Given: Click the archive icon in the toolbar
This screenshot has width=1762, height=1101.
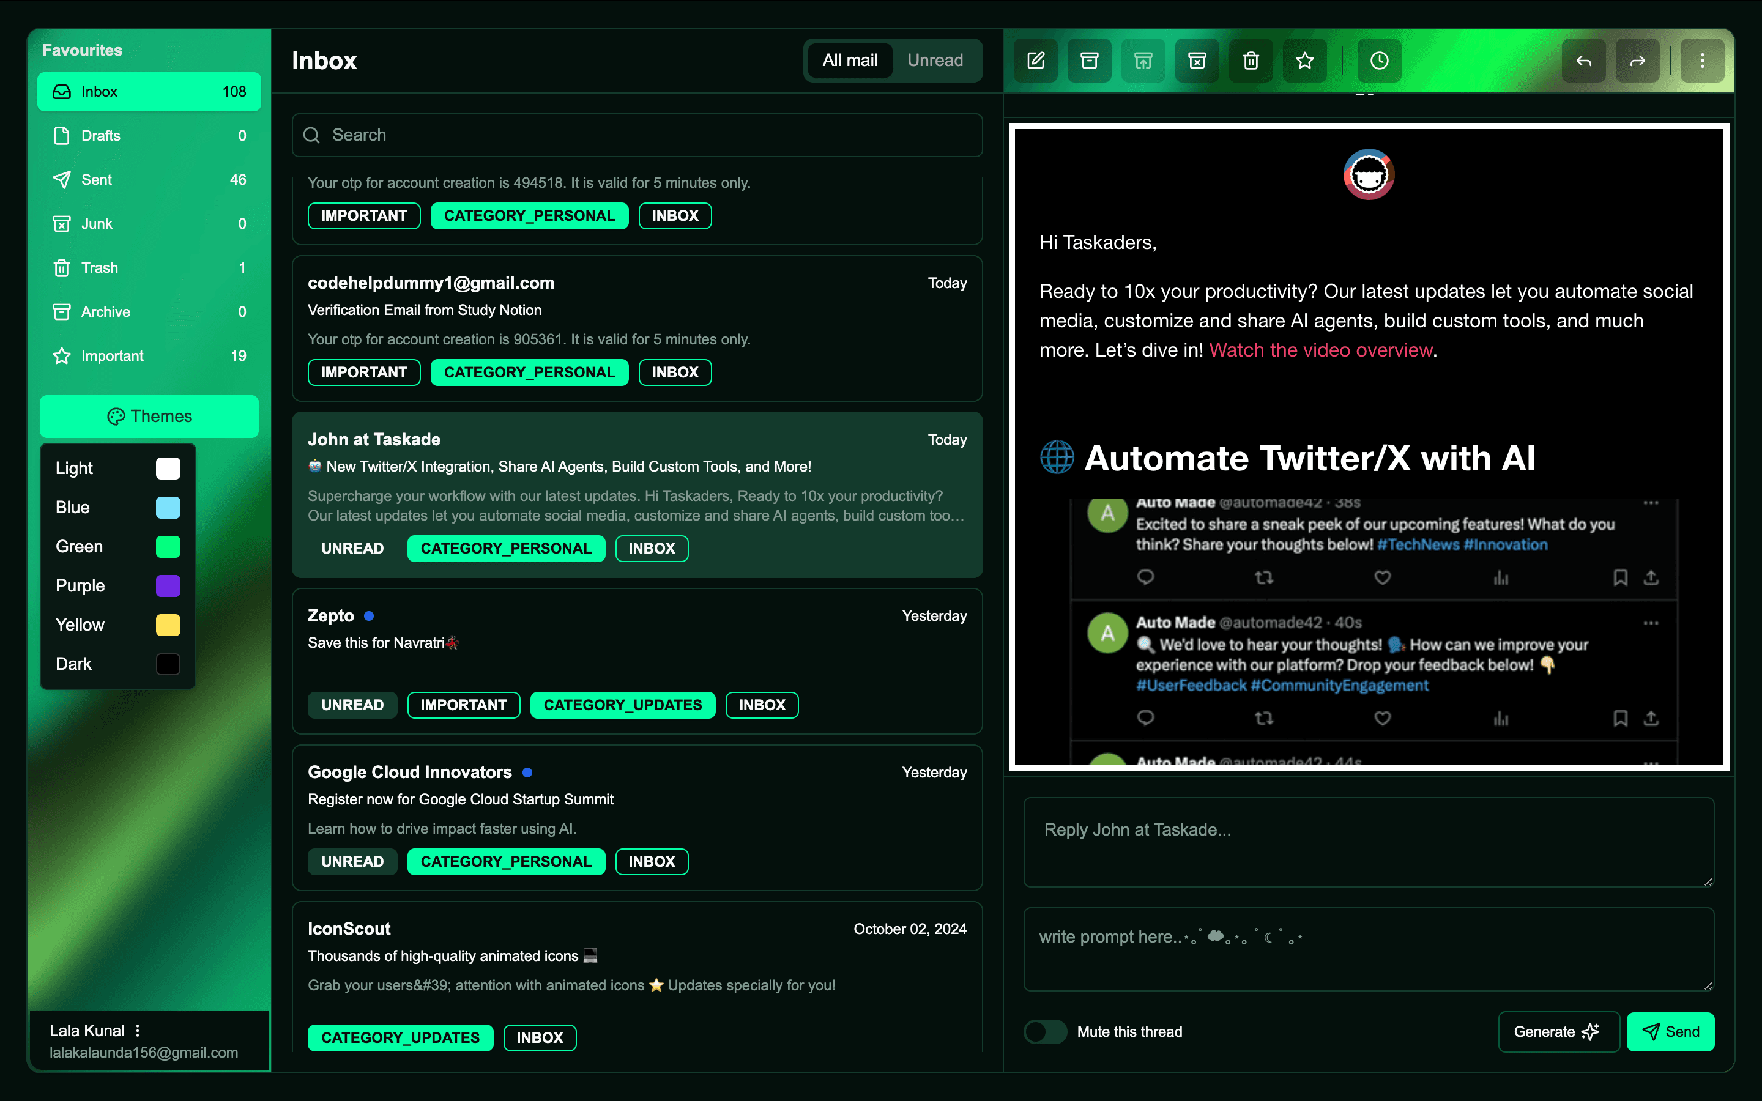Looking at the screenshot, I should (1089, 61).
